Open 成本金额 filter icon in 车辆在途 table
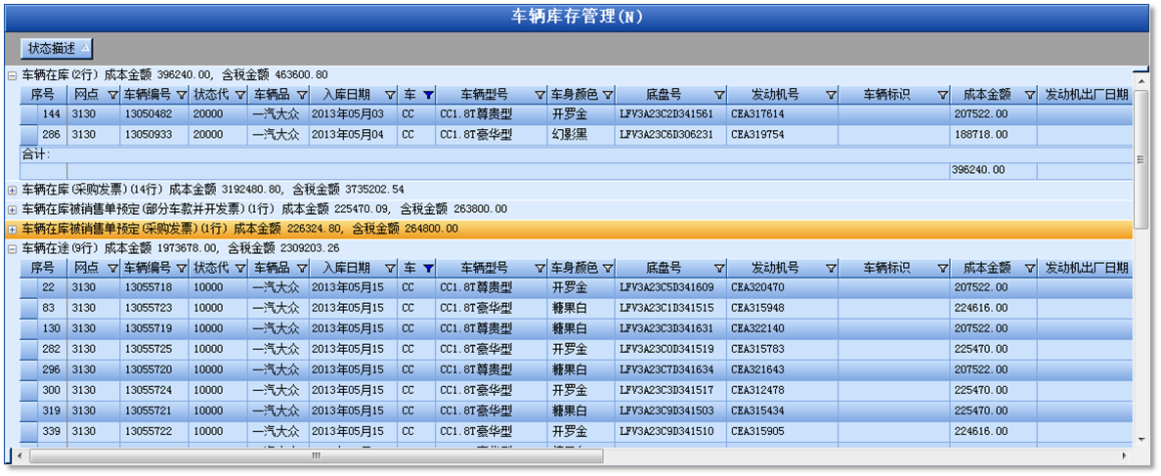 (1028, 268)
